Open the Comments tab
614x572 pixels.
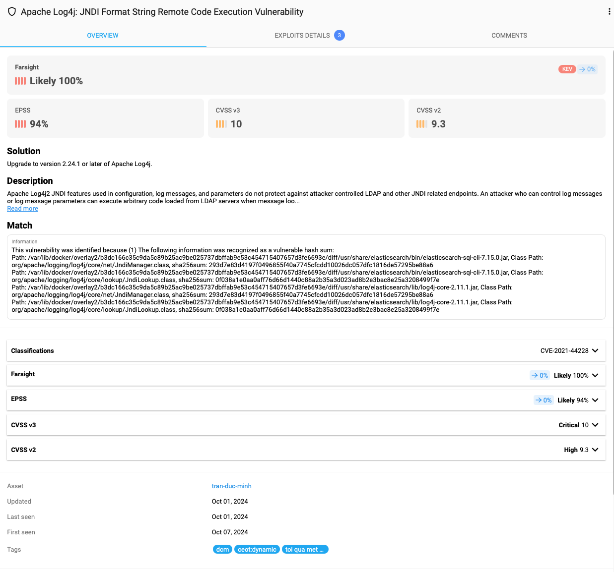point(509,36)
